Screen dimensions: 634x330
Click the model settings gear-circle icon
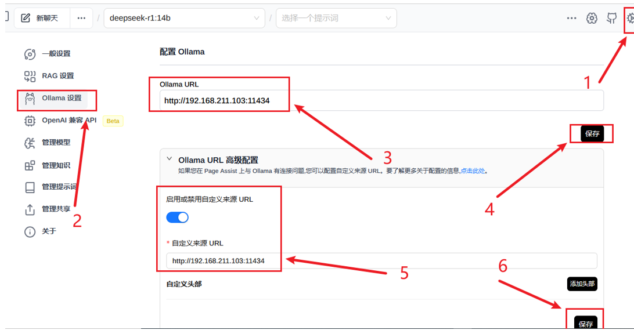592,18
